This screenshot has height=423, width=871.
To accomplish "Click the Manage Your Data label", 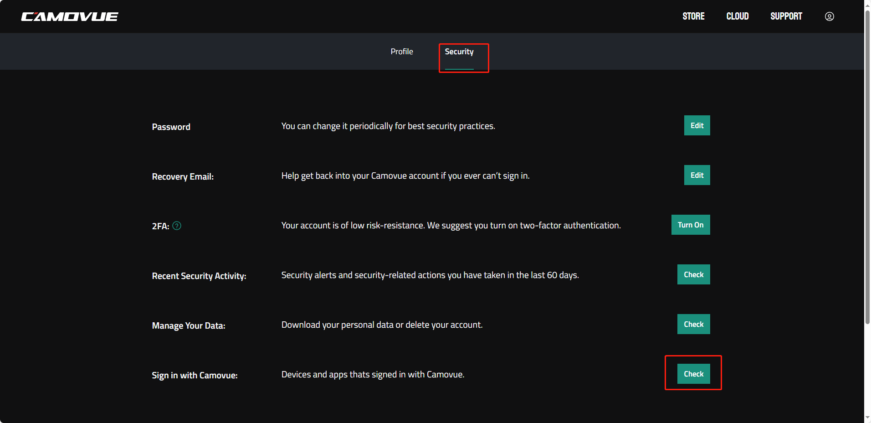I will pyautogui.click(x=188, y=326).
